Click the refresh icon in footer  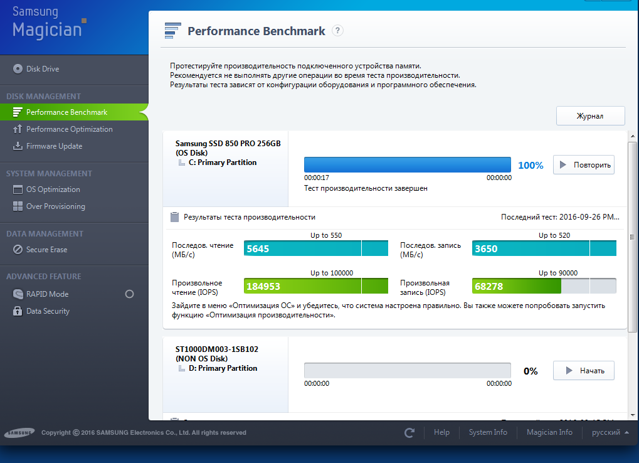tap(409, 433)
